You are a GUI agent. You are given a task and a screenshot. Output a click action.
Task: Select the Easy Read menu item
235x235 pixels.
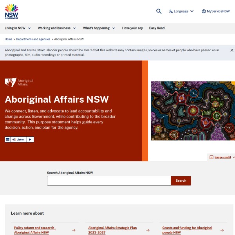point(157,28)
